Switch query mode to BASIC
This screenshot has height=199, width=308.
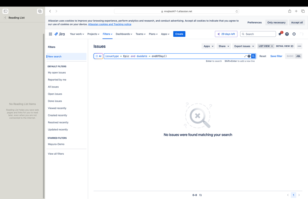pyautogui.click(x=290, y=56)
